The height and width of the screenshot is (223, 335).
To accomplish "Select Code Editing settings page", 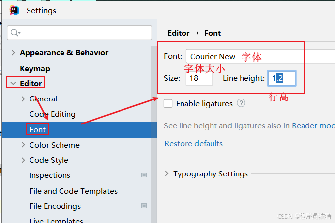I will 53,114.
